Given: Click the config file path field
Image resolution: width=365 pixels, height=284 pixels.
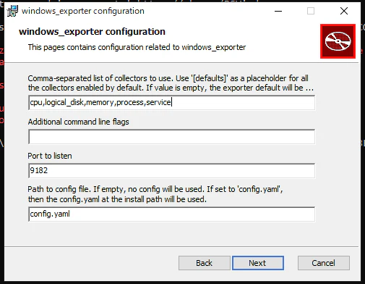Looking at the screenshot, I should (x=171, y=214).
